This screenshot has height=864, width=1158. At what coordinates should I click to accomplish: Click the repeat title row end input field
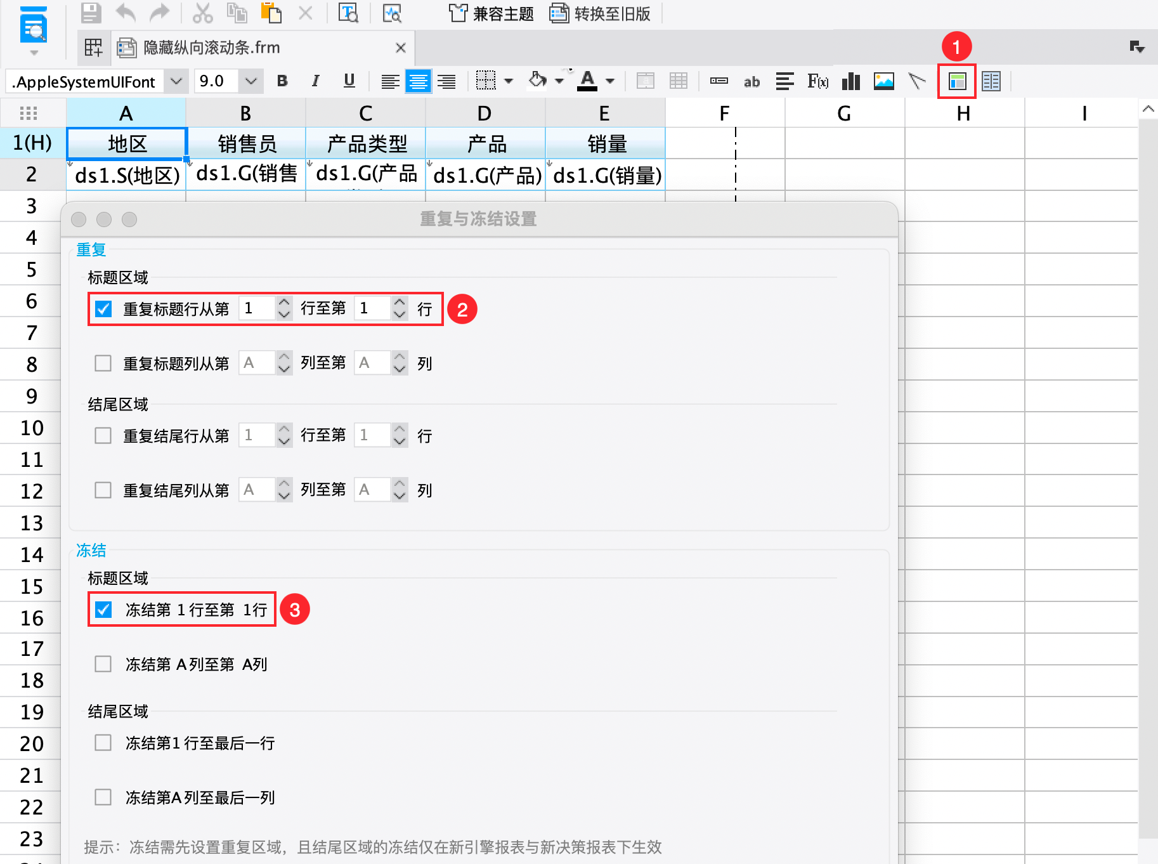[x=373, y=308]
